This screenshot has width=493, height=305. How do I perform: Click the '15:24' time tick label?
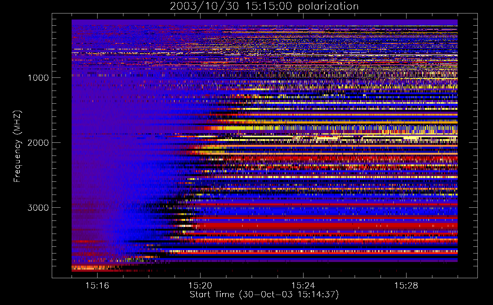click(303, 285)
